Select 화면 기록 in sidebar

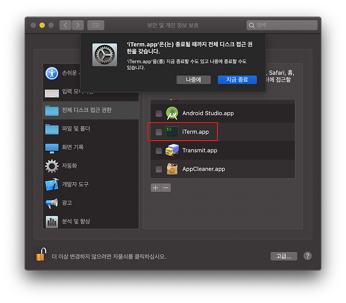tap(91, 147)
